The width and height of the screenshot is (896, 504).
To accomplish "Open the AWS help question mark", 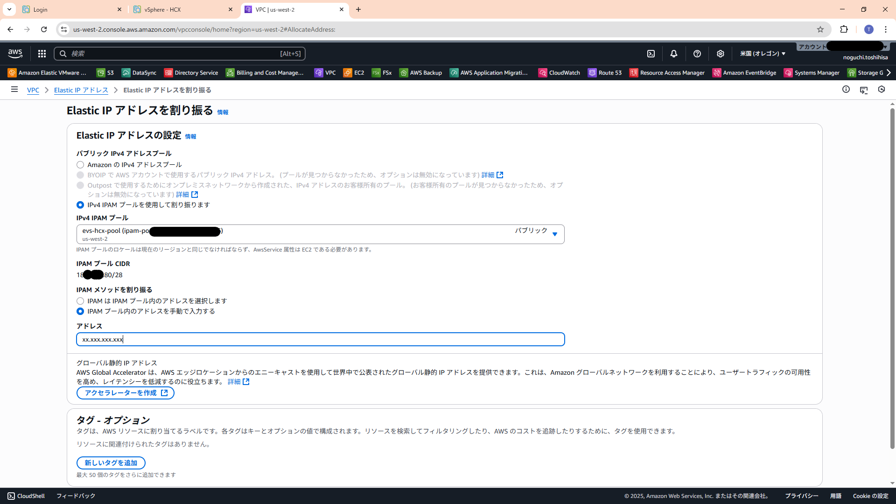I will point(697,54).
